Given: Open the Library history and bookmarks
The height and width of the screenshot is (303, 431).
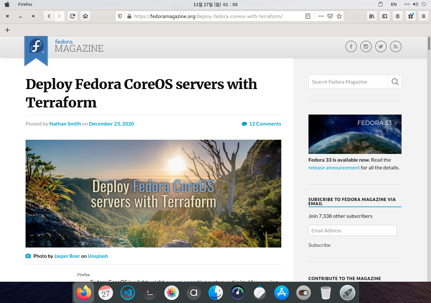Looking at the screenshot, I should tap(372, 16).
